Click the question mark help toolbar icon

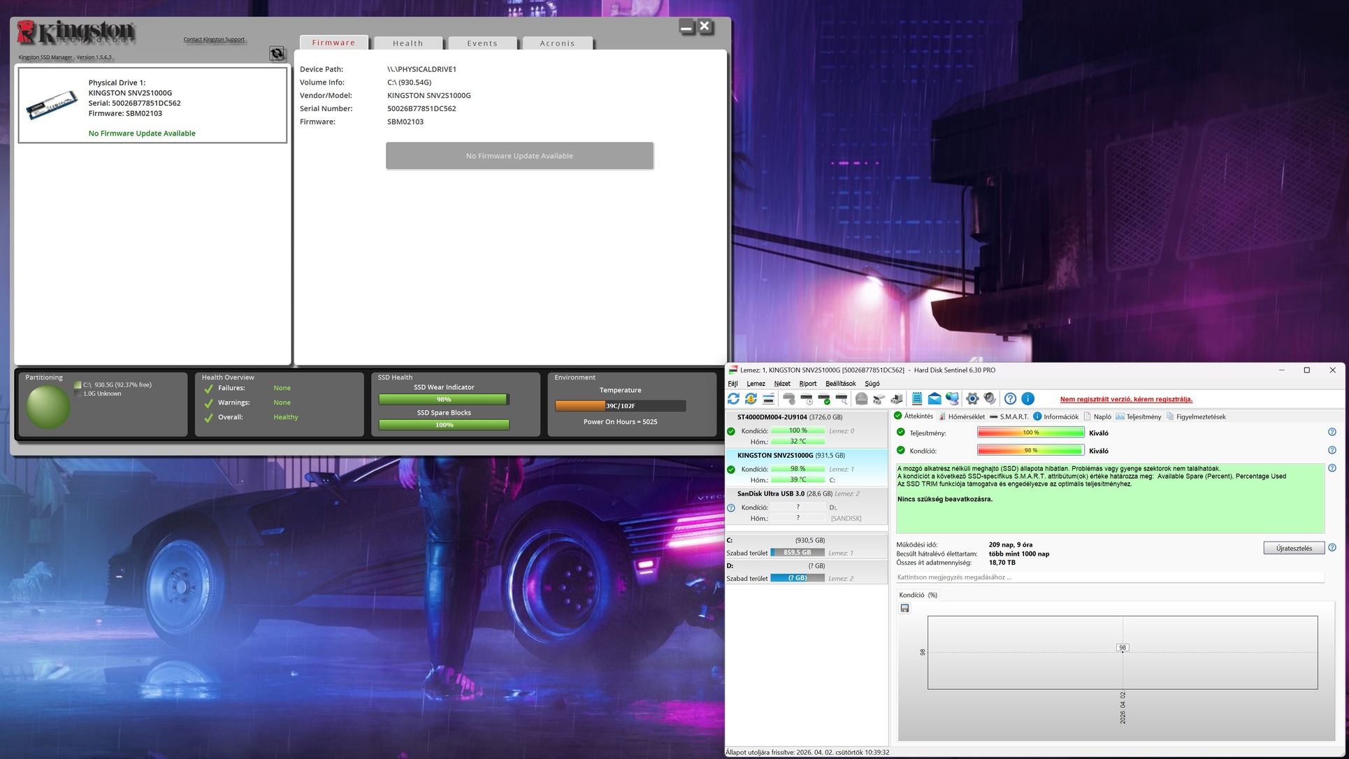tap(1010, 398)
